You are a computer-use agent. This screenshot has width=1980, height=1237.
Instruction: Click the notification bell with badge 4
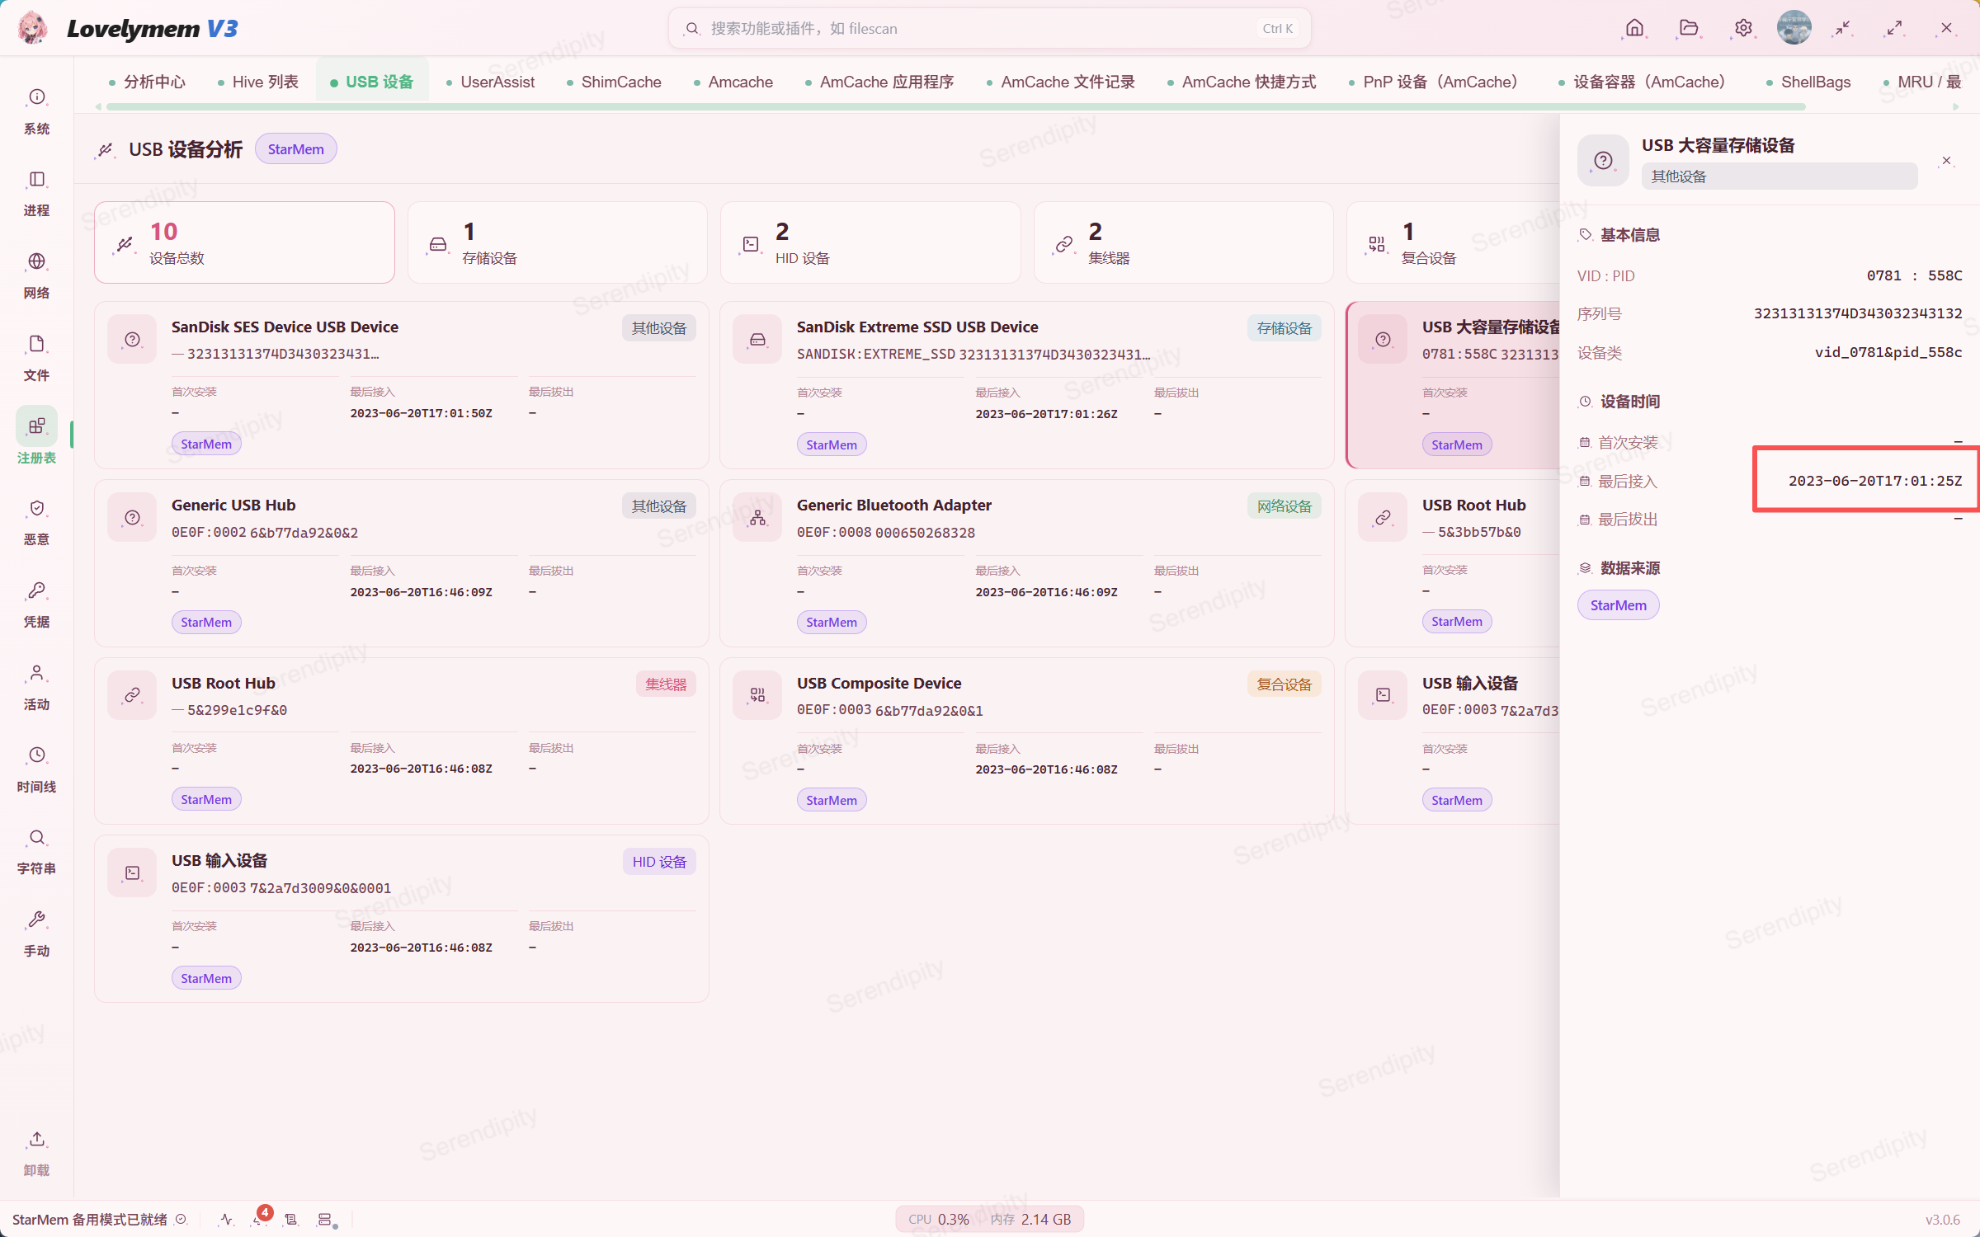pos(260,1218)
